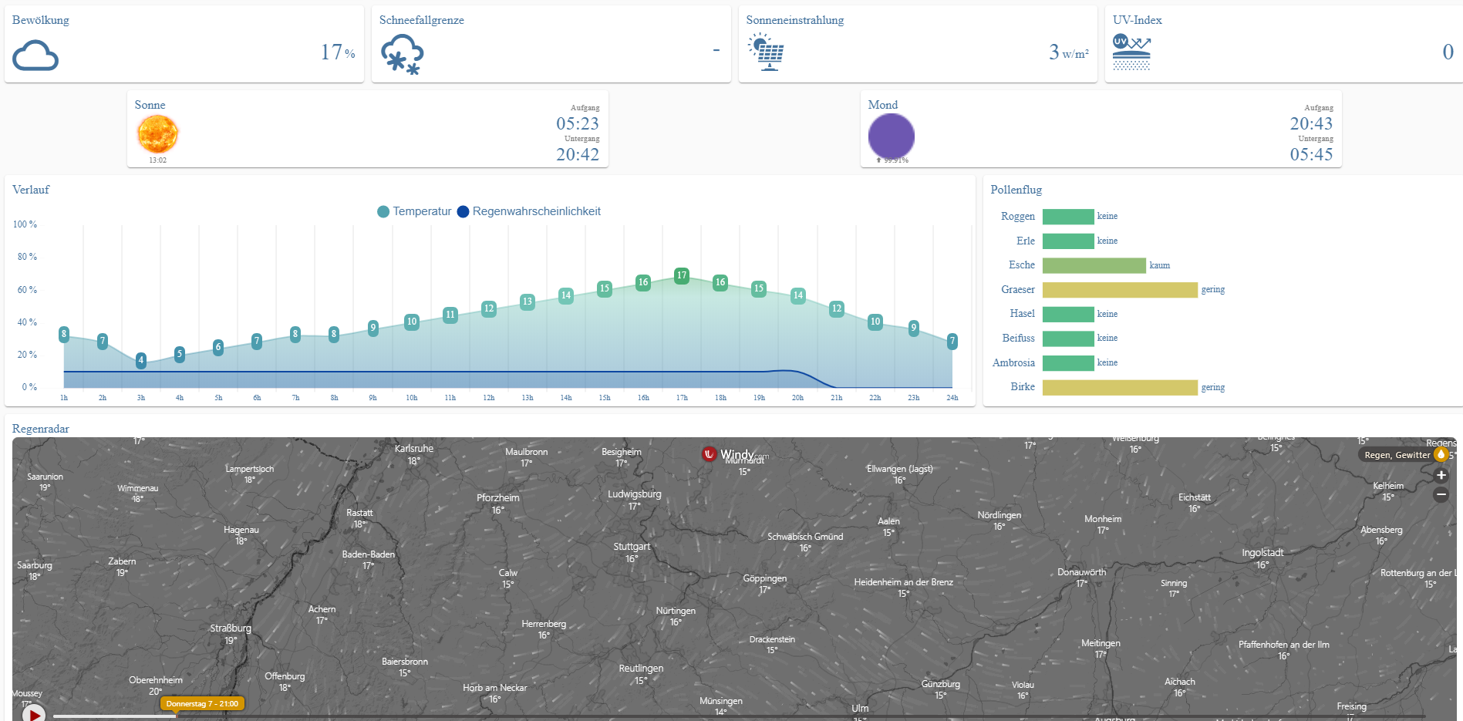The image size is (1463, 721).
Task: Click Heidenheim an der Brenz map label
Action: [x=904, y=582]
